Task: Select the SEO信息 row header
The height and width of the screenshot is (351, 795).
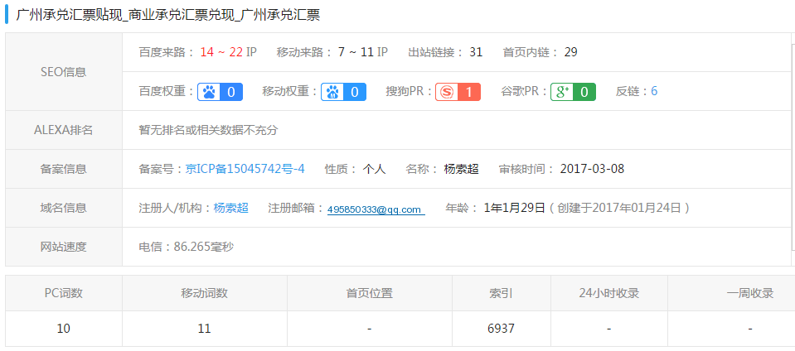Action: [x=64, y=72]
